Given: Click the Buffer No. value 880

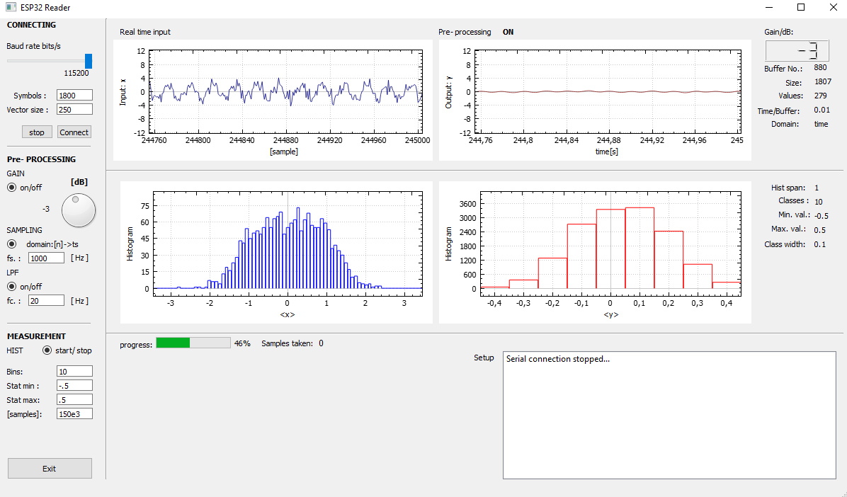Looking at the screenshot, I should [x=820, y=67].
